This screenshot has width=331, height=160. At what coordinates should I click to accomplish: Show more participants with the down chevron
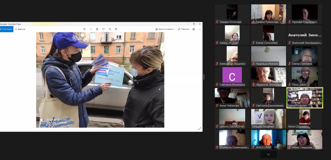(x=268, y=154)
